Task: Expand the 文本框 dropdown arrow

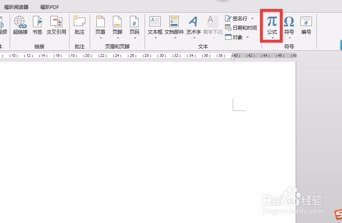Action: pyautogui.click(x=156, y=38)
